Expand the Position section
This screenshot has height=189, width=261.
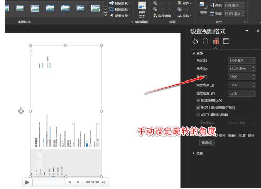[x=194, y=153]
